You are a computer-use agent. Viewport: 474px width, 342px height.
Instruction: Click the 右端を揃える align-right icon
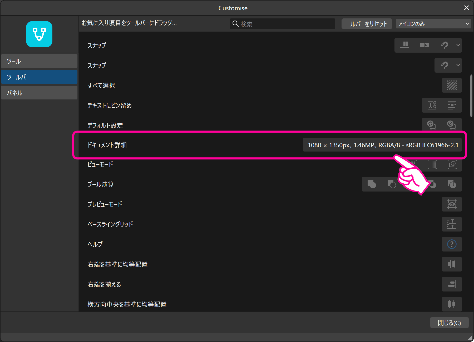452,284
